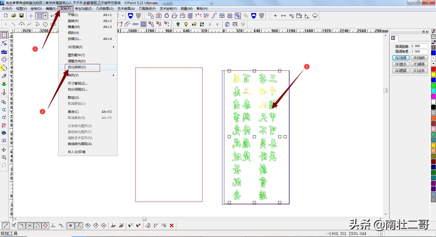436x237 pixels.
Task: Expand the 3D变换(F) submenu
Action: point(88,47)
